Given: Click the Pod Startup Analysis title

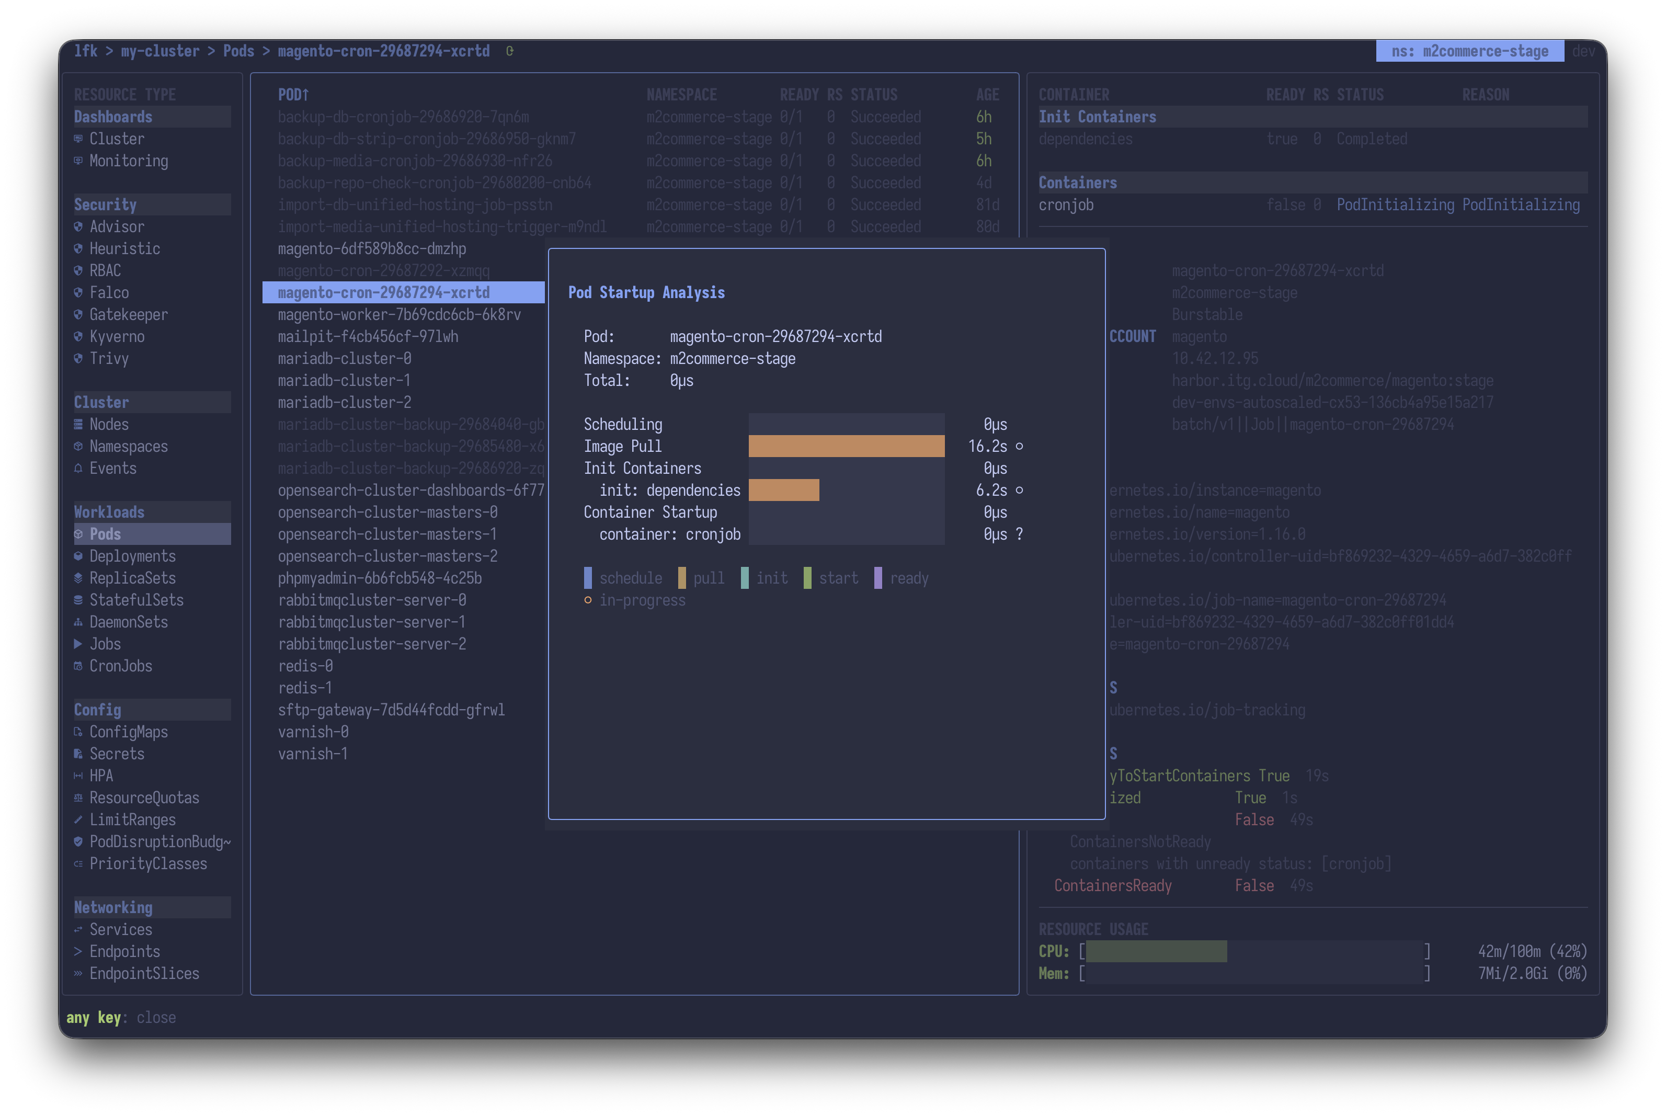Looking at the screenshot, I should tap(646, 292).
